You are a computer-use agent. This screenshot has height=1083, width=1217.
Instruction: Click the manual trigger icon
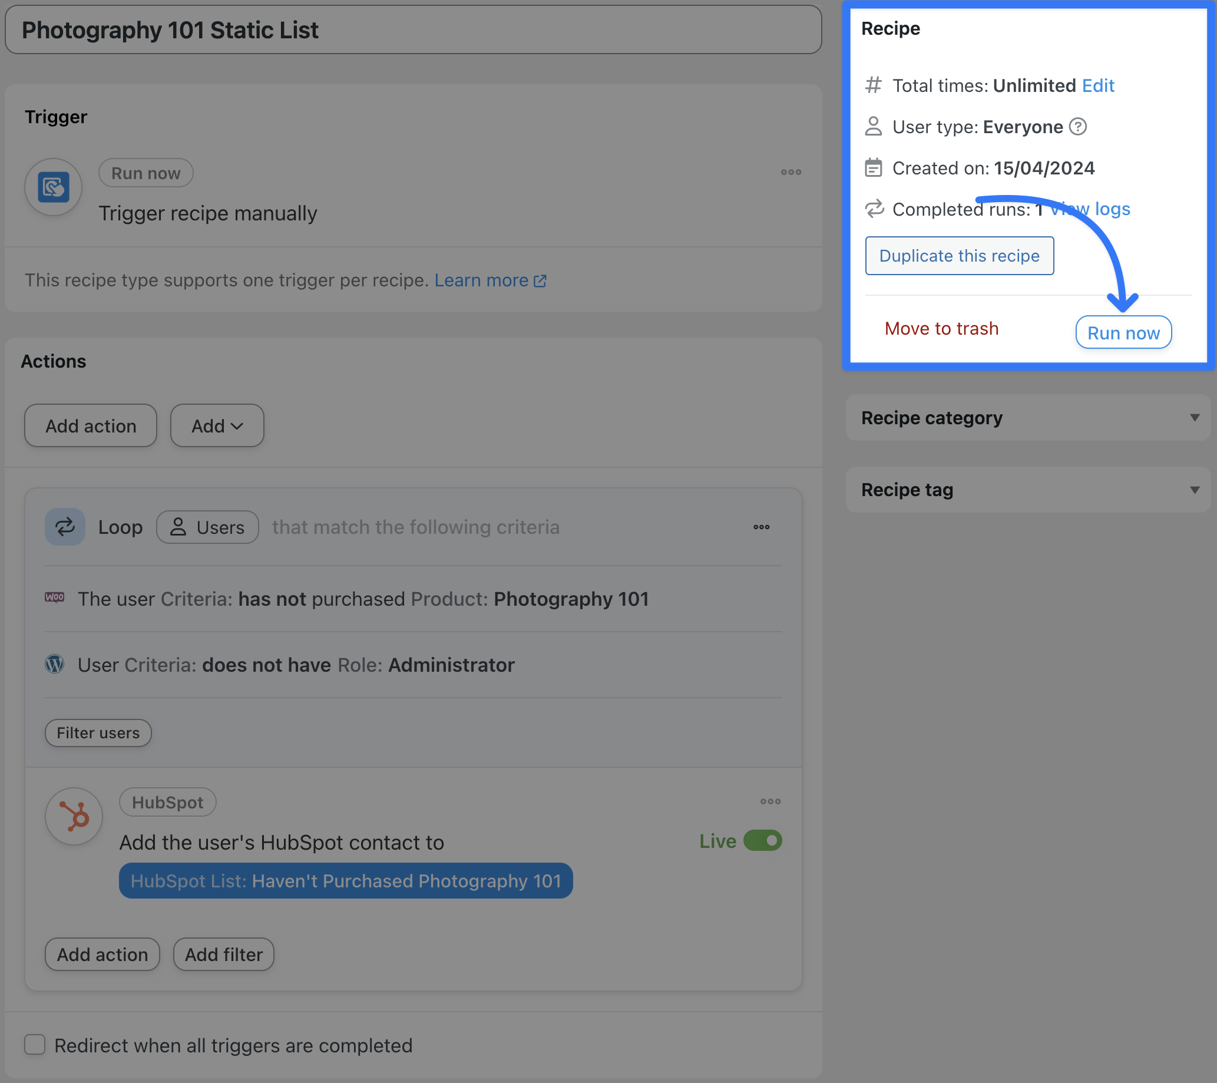pyautogui.click(x=53, y=187)
